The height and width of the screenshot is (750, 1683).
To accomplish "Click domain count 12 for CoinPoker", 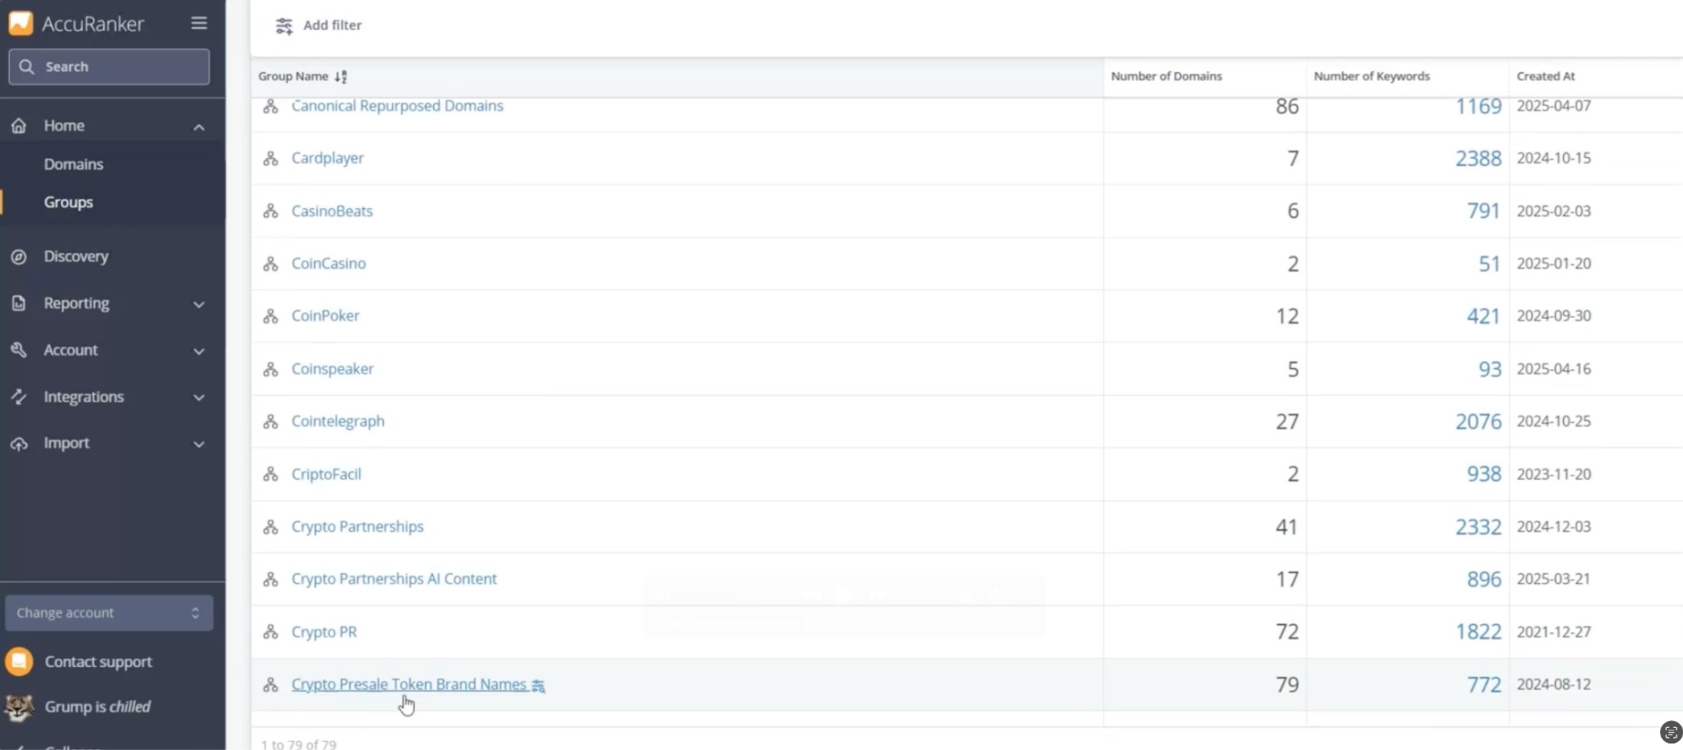I will click(x=1287, y=316).
